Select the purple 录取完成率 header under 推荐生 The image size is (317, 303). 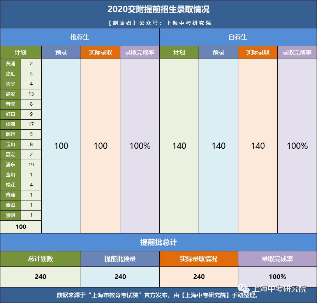pos(140,52)
